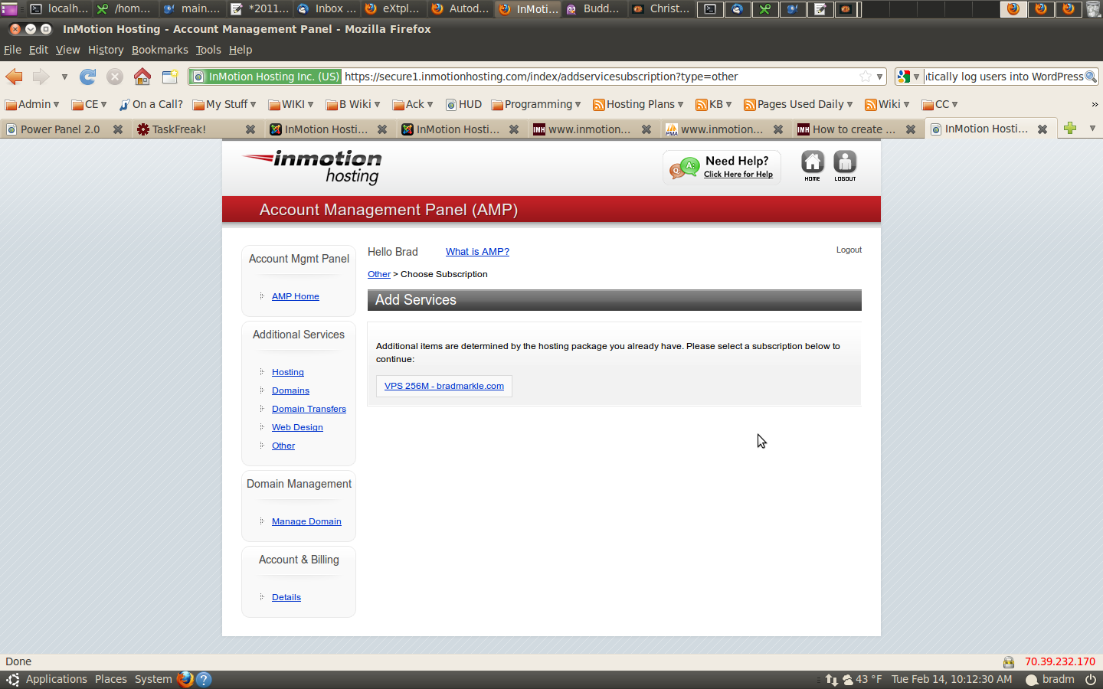Open the On a Call? bookmark
The height and width of the screenshot is (689, 1103).
tap(151, 104)
